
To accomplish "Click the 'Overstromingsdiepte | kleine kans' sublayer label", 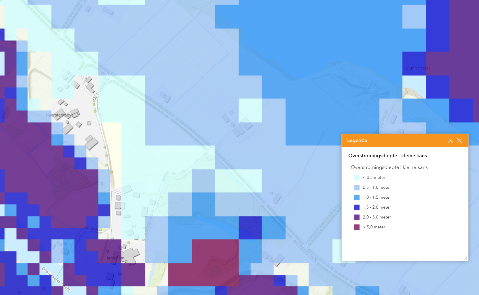I will pos(389,167).
